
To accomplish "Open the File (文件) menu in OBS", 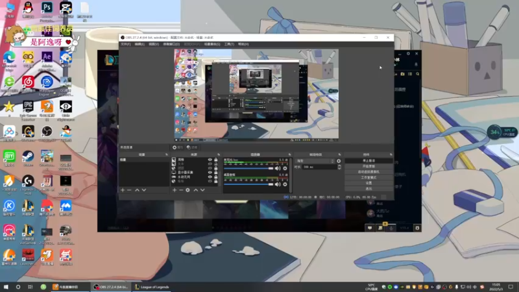I will pyautogui.click(x=126, y=44).
